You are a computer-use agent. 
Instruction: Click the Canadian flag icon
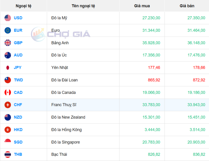[8, 92]
